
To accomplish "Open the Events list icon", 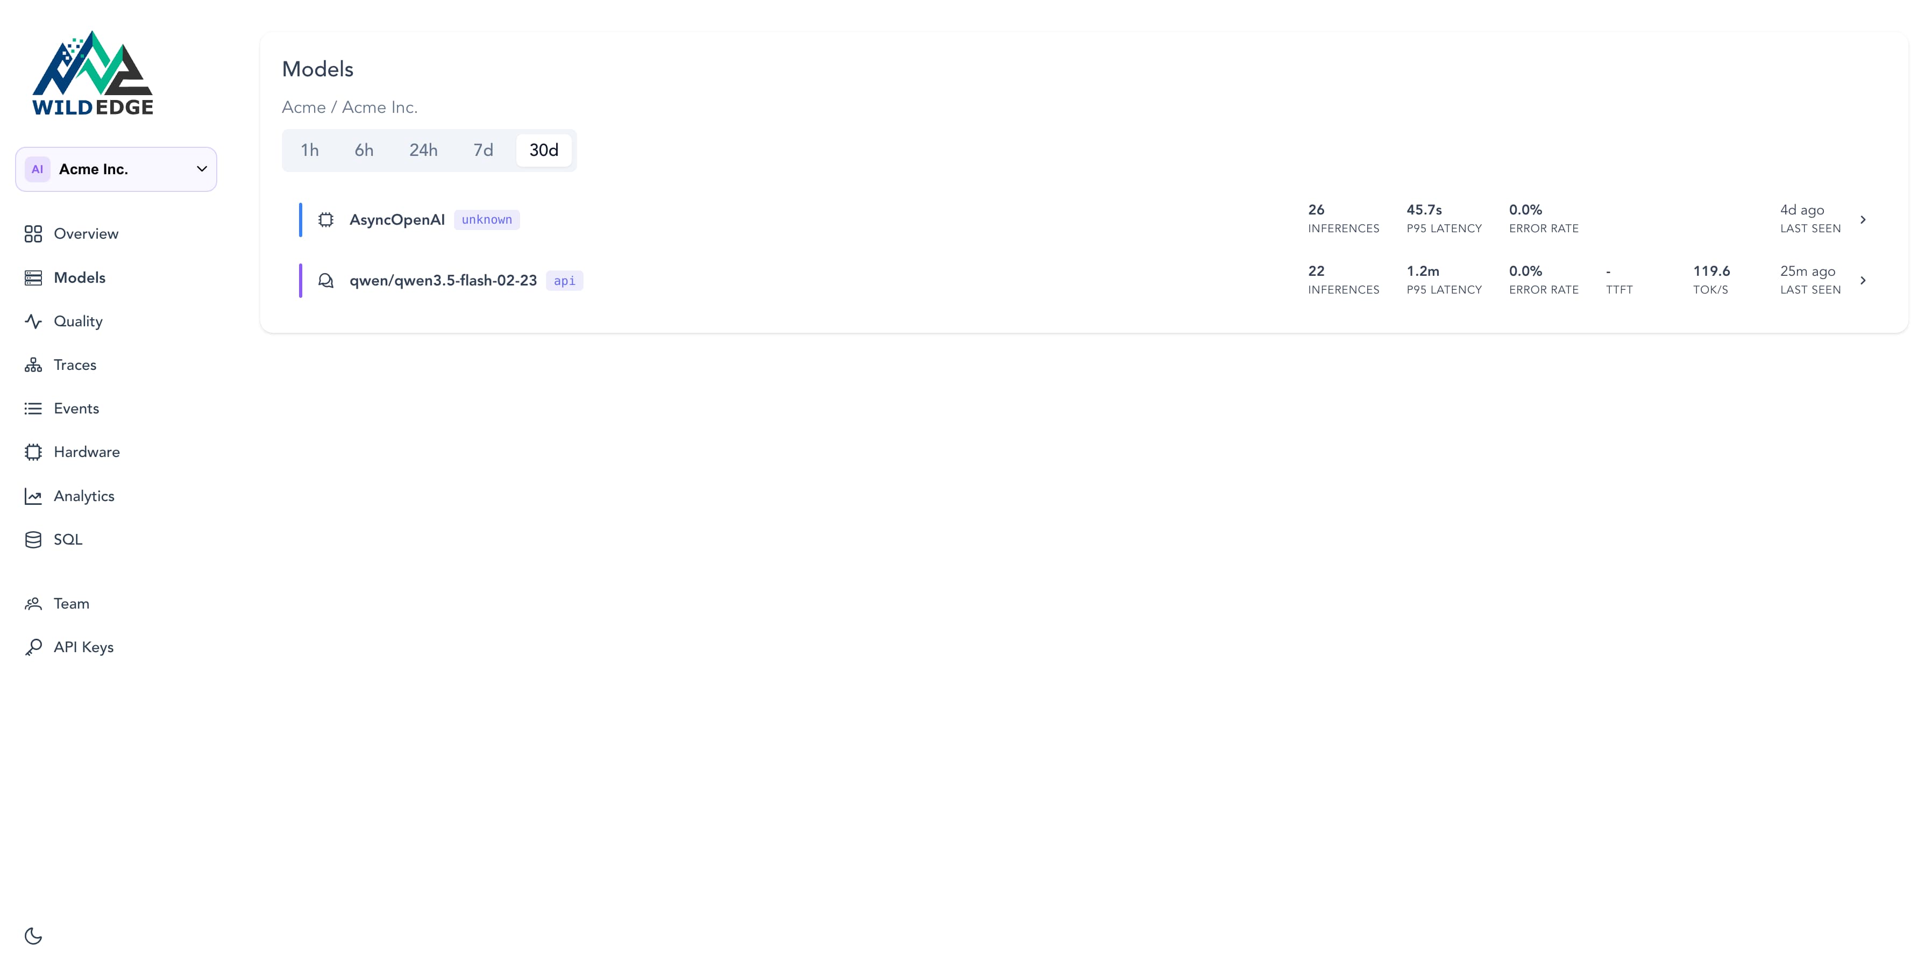I will (x=33, y=409).
